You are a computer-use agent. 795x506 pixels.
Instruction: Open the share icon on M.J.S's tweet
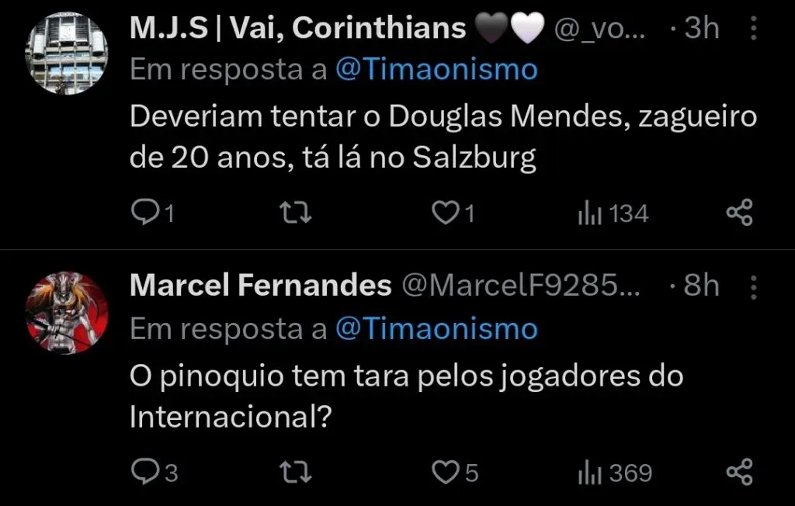739,211
